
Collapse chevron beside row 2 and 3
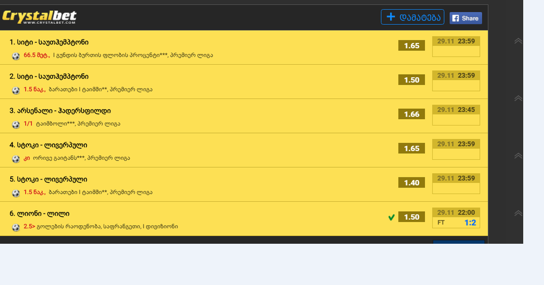pyautogui.click(x=518, y=98)
